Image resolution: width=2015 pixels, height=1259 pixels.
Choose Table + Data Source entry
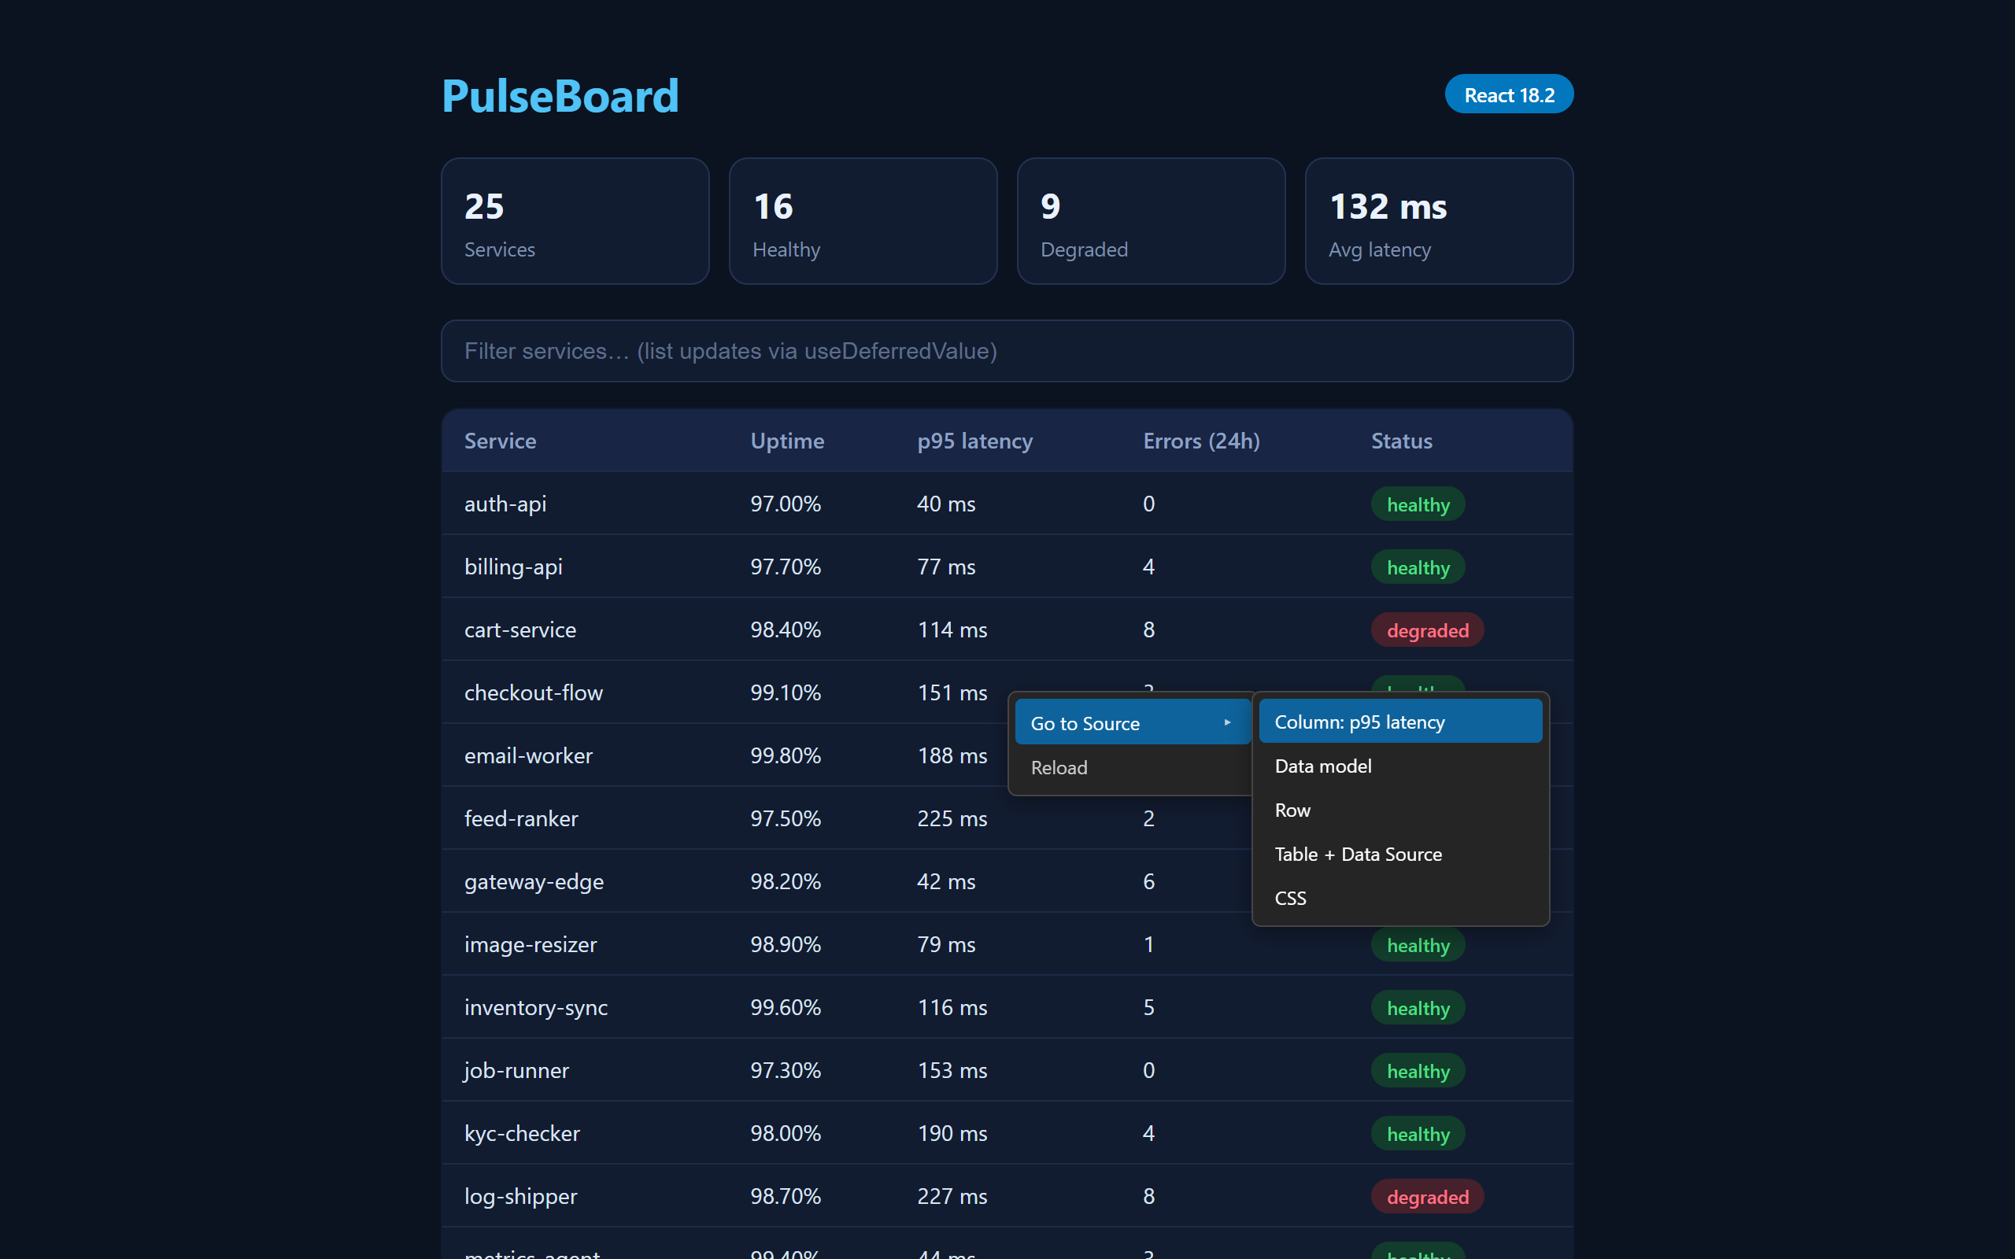point(1399,855)
